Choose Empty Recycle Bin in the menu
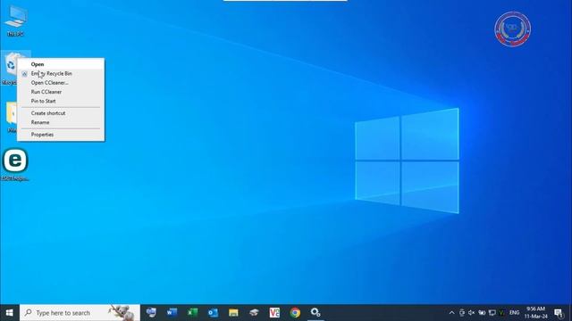This screenshot has height=321, width=572. pos(61,73)
